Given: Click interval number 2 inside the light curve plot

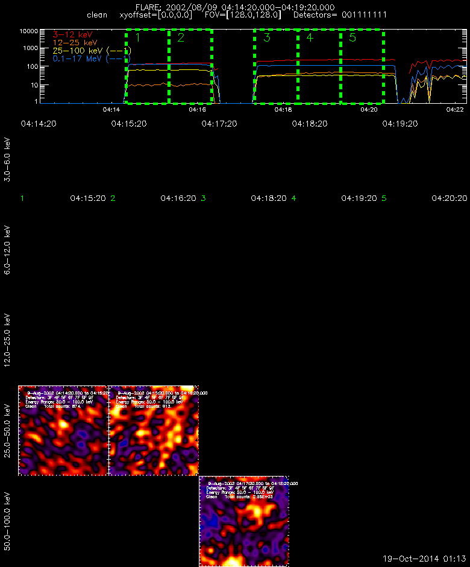Looking at the screenshot, I should pyautogui.click(x=181, y=37).
